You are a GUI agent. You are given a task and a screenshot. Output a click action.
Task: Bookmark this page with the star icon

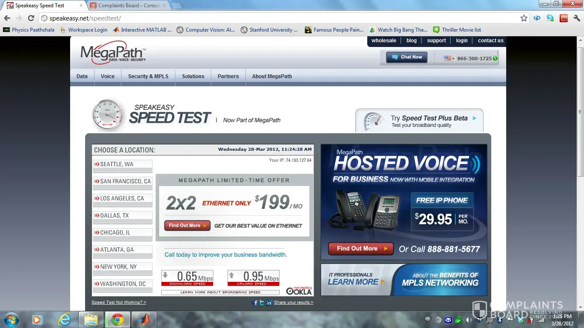pos(524,18)
